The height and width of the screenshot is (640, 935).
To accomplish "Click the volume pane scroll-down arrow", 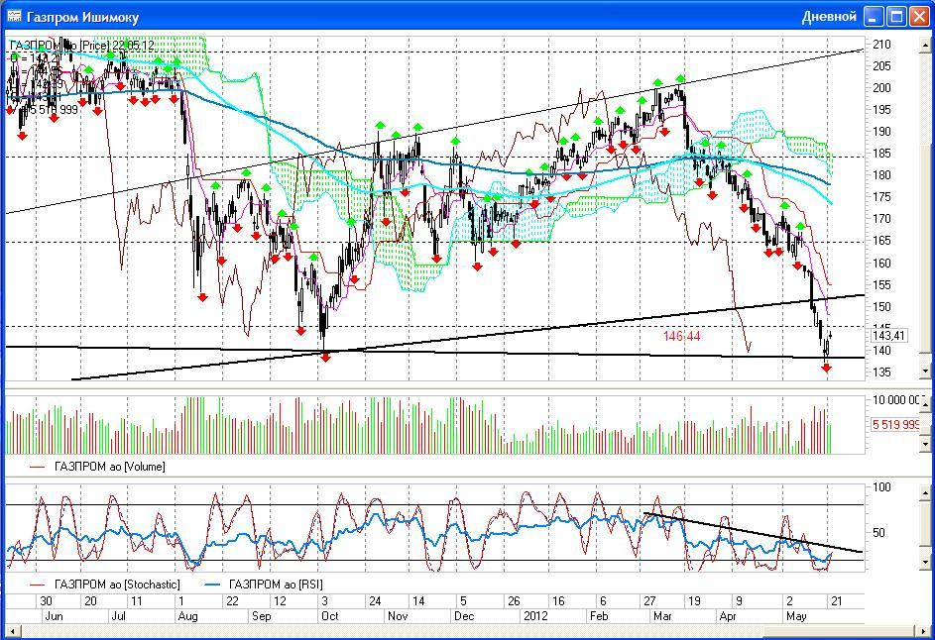I will (x=925, y=444).
